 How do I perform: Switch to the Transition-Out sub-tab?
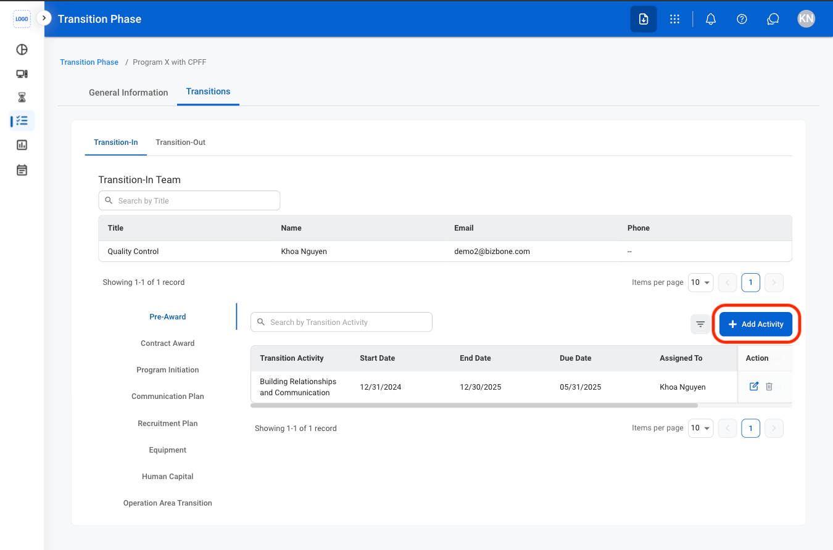[180, 142]
